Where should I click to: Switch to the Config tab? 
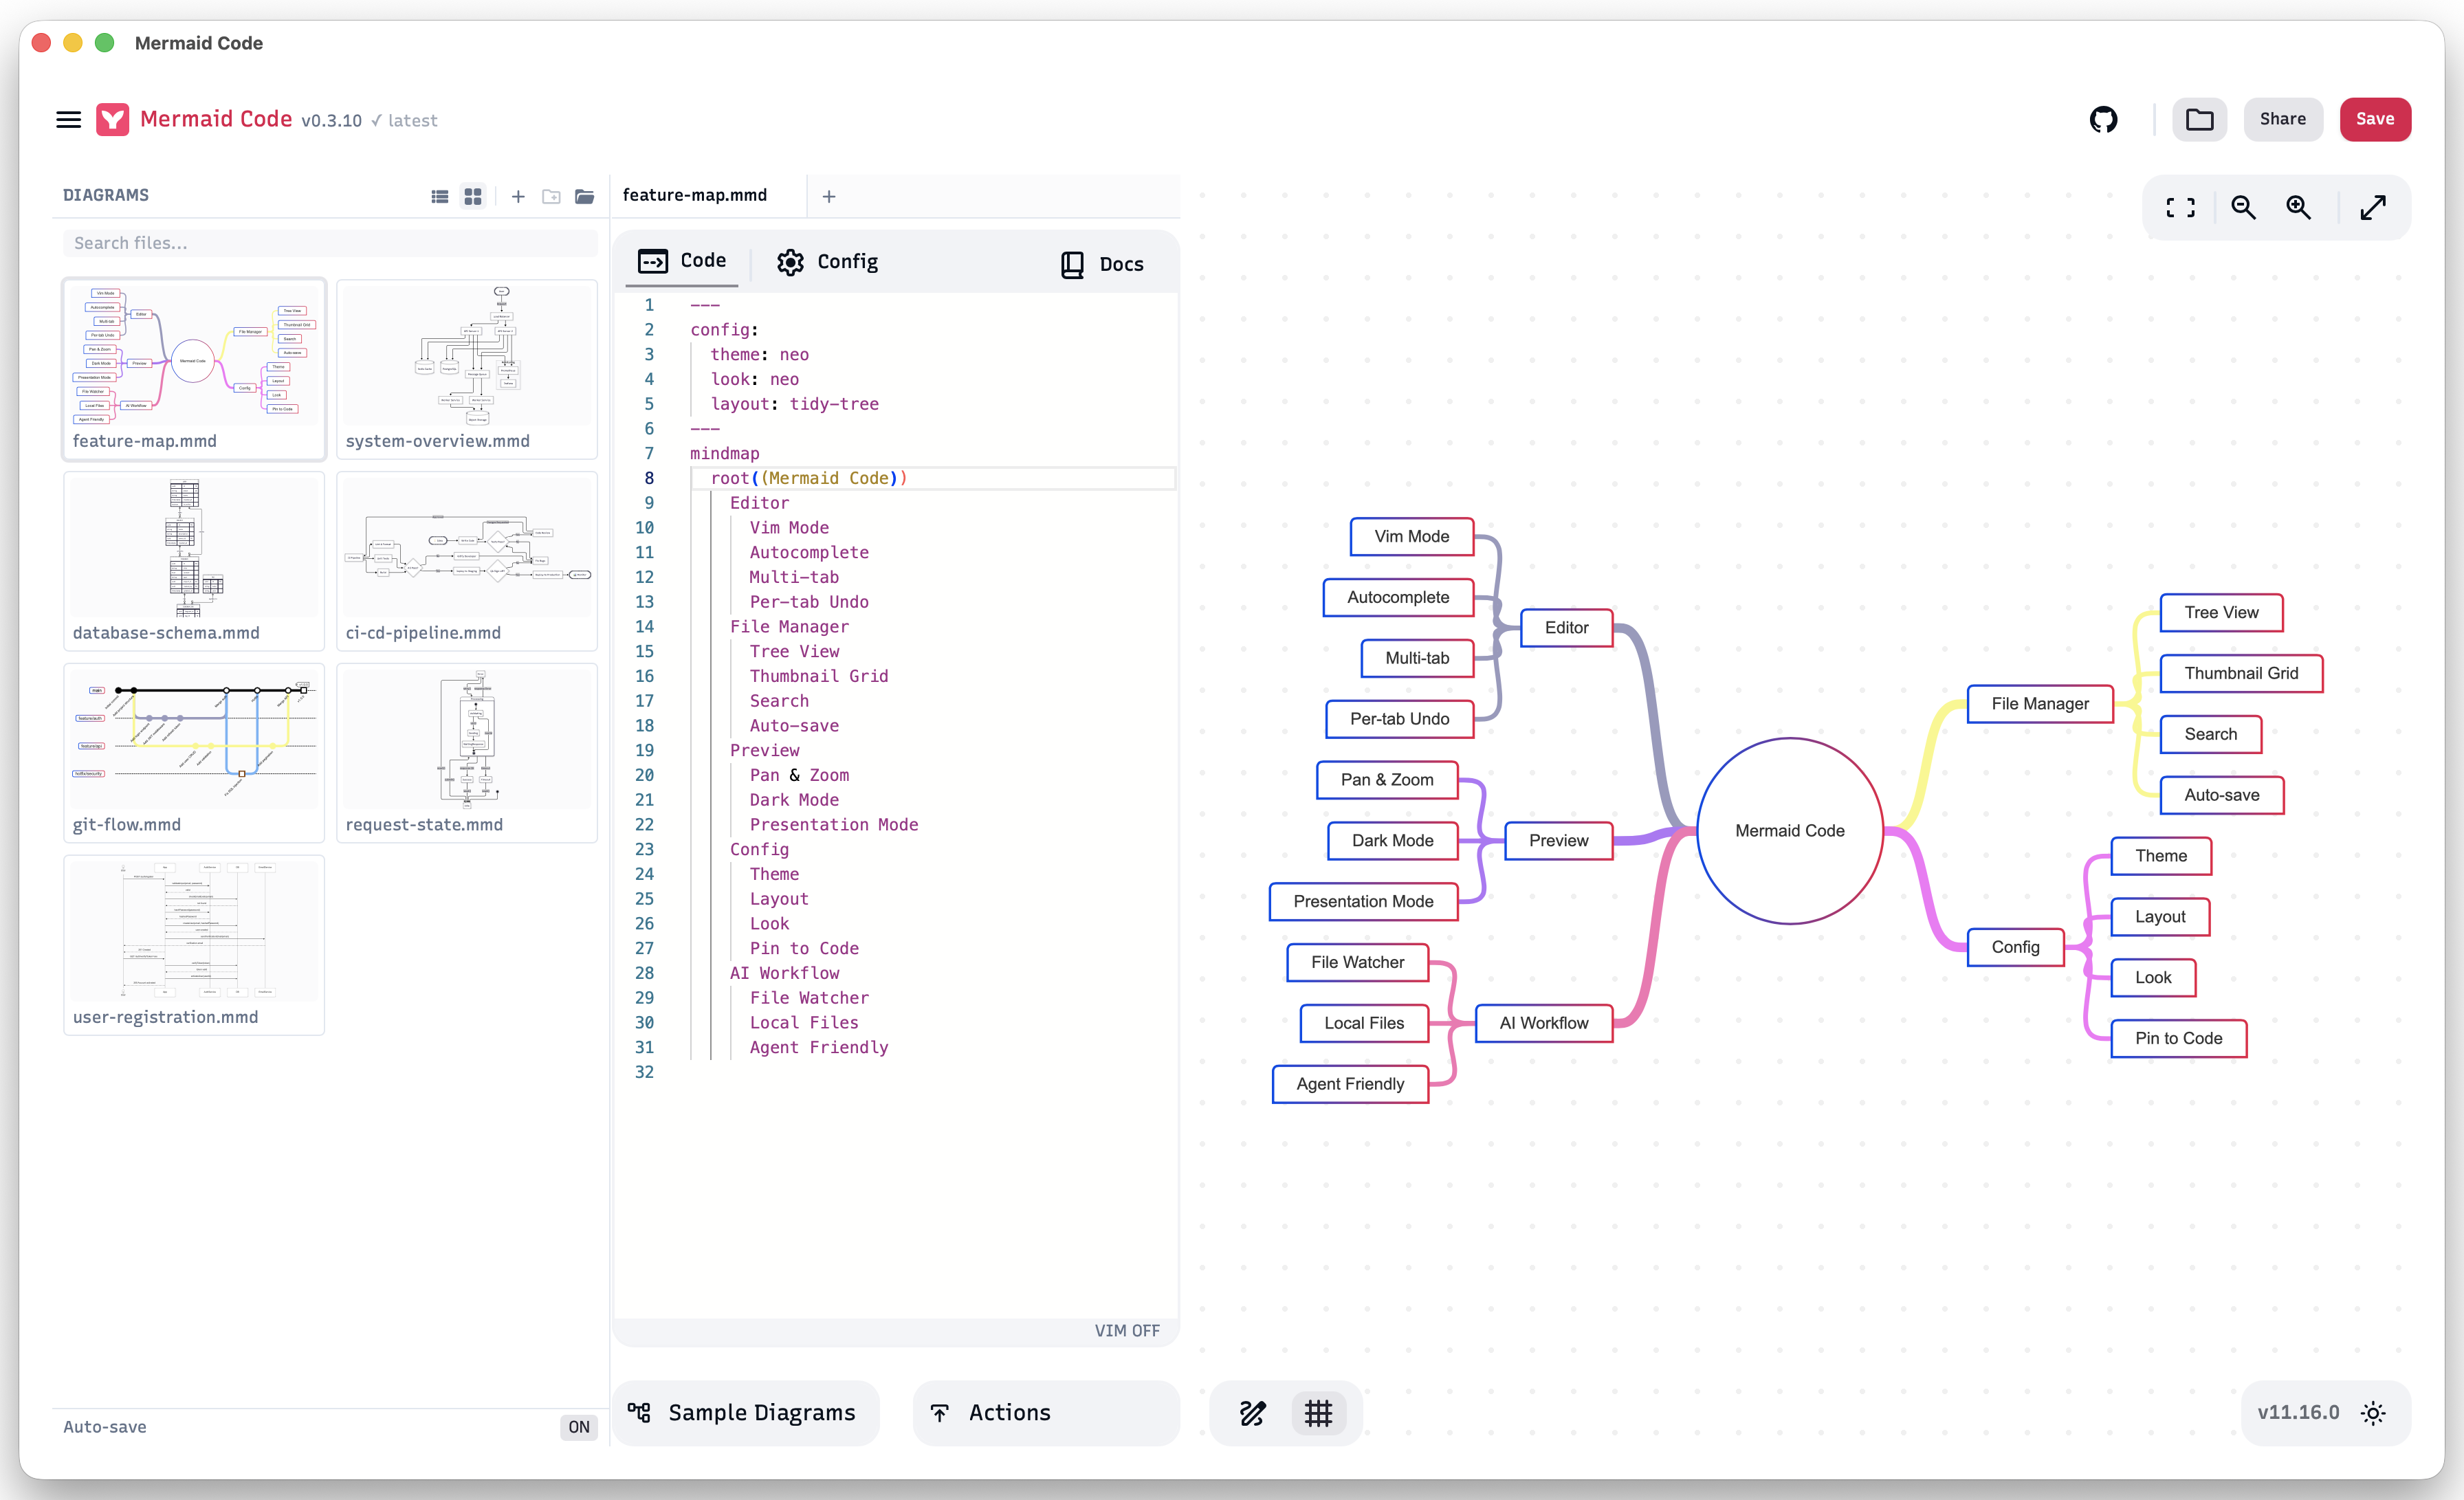[828, 262]
